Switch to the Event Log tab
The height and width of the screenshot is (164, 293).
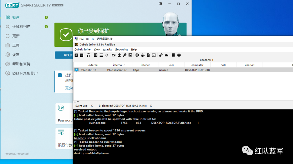(x=81, y=106)
